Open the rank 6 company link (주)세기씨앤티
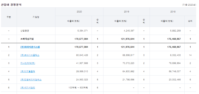This screenshot has width=199, height=94. pos(28,88)
